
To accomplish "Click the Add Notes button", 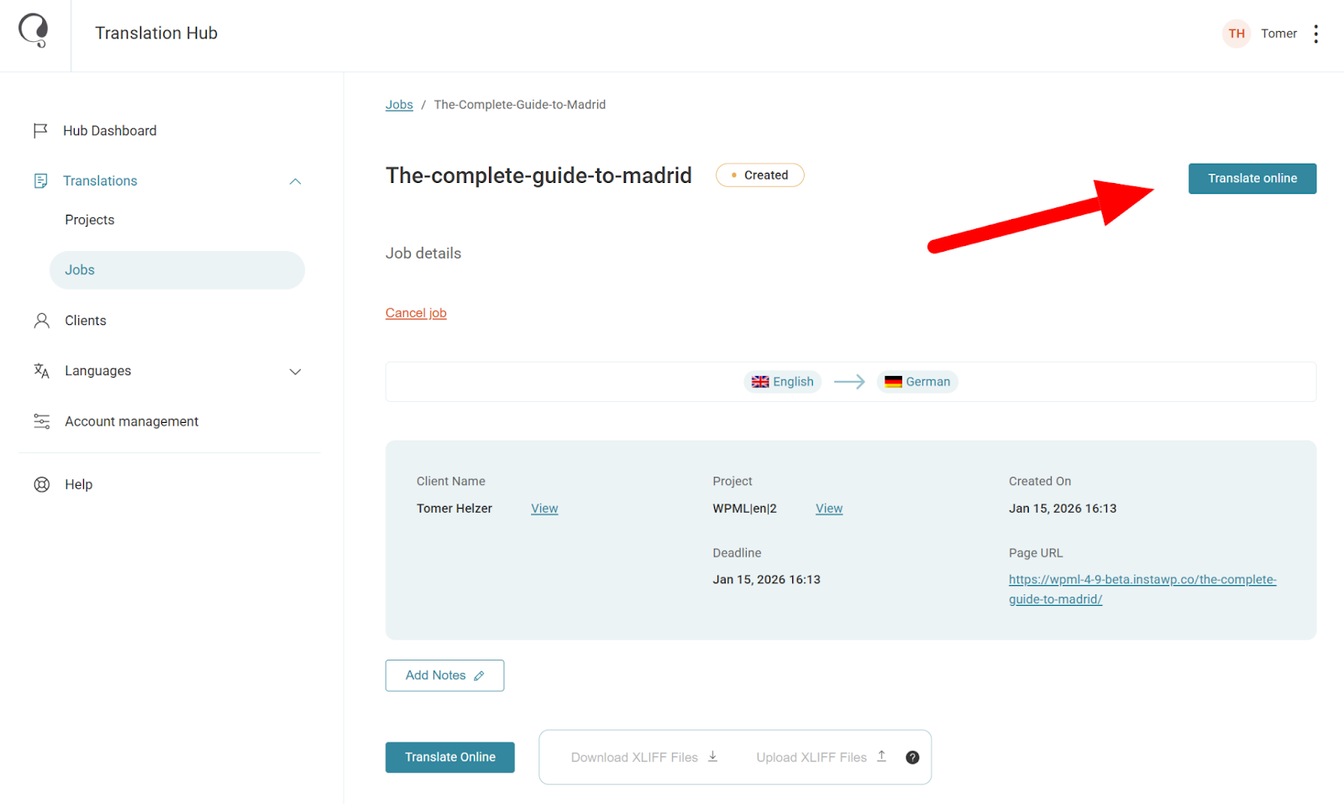I will pos(444,676).
